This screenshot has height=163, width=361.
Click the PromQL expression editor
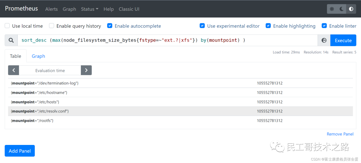(167, 40)
